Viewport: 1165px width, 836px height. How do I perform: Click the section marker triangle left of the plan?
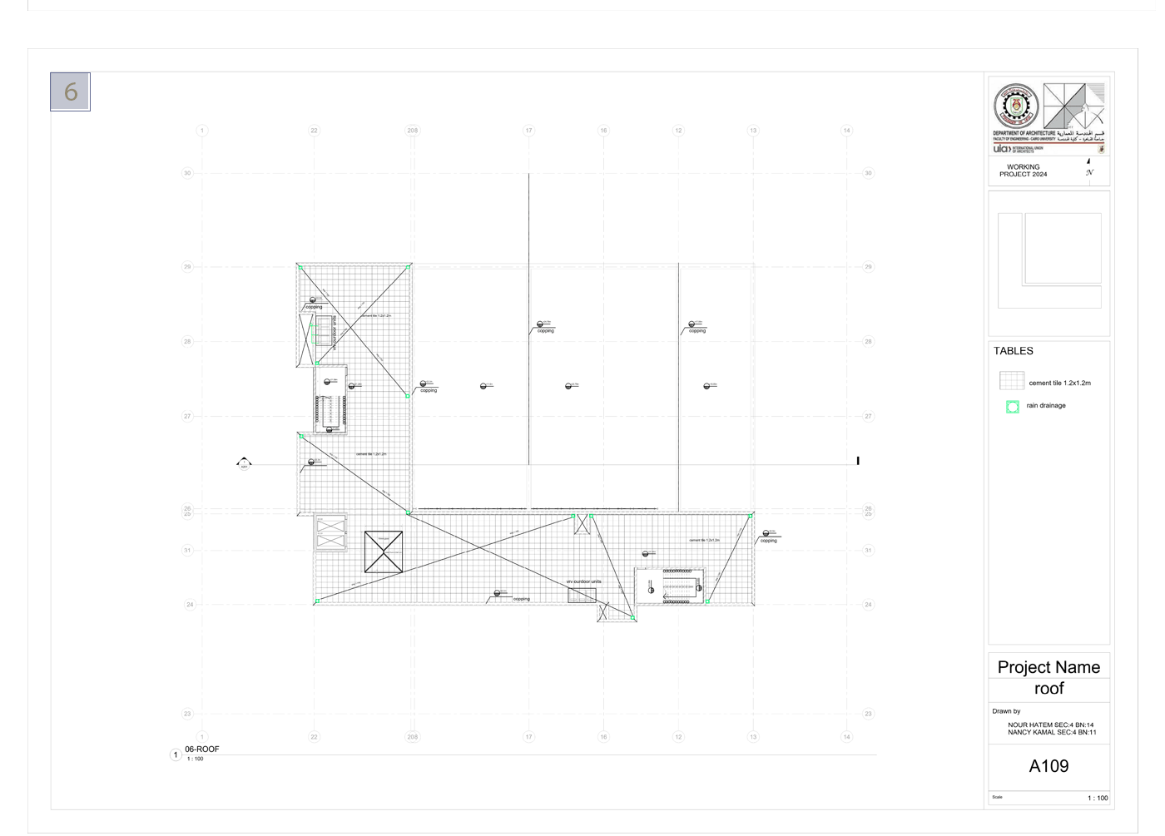244,463
